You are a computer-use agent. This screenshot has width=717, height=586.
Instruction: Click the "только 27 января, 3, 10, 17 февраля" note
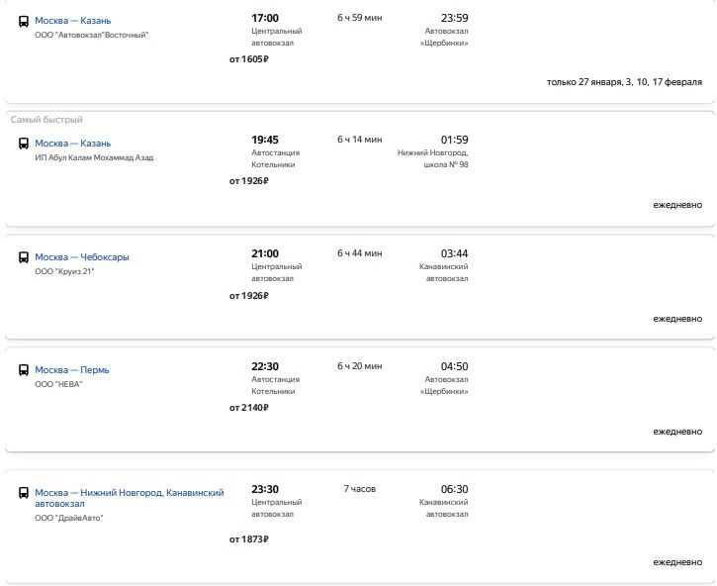[624, 82]
